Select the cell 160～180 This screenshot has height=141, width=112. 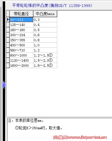tap(21, 30)
